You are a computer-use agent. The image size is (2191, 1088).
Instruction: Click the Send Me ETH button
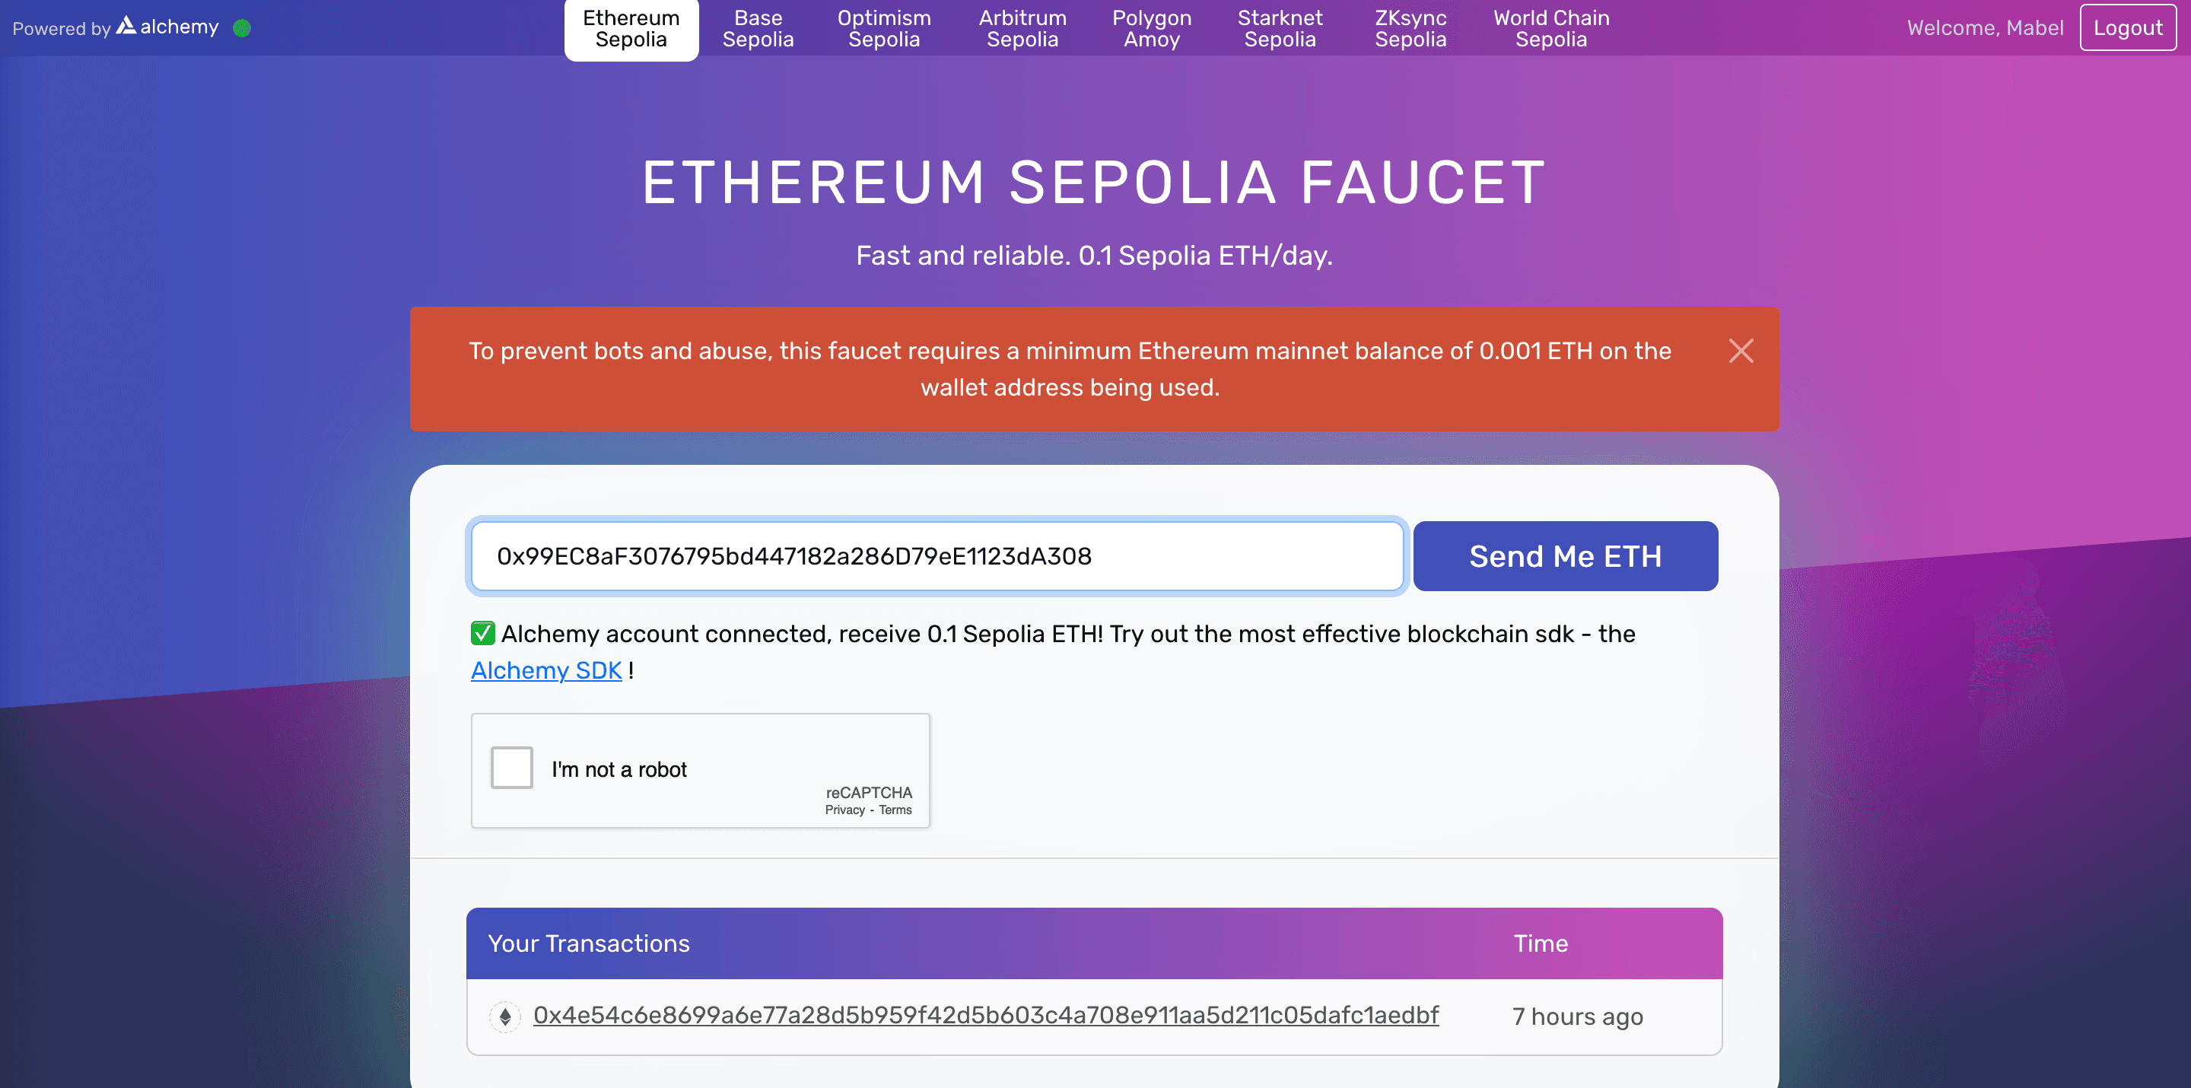point(1565,555)
